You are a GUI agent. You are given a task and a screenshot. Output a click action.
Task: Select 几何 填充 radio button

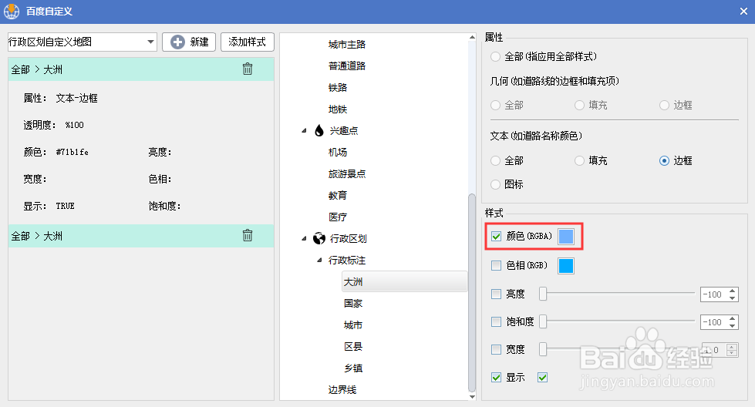[x=580, y=105]
